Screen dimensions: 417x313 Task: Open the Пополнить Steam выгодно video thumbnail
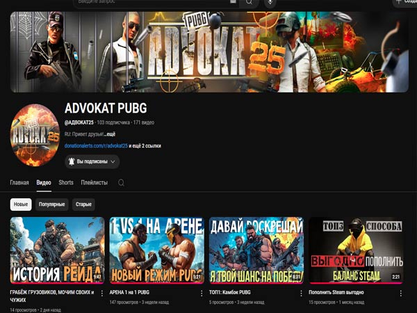pos(356,249)
